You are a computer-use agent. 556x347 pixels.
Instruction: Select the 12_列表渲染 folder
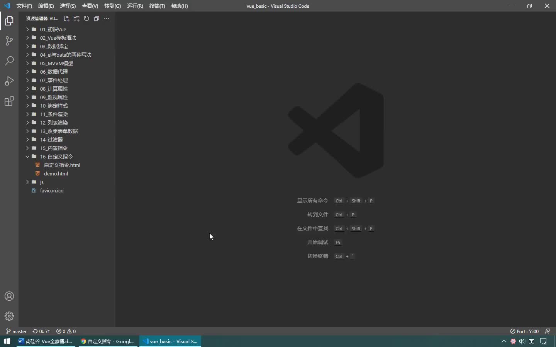tap(67, 123)
